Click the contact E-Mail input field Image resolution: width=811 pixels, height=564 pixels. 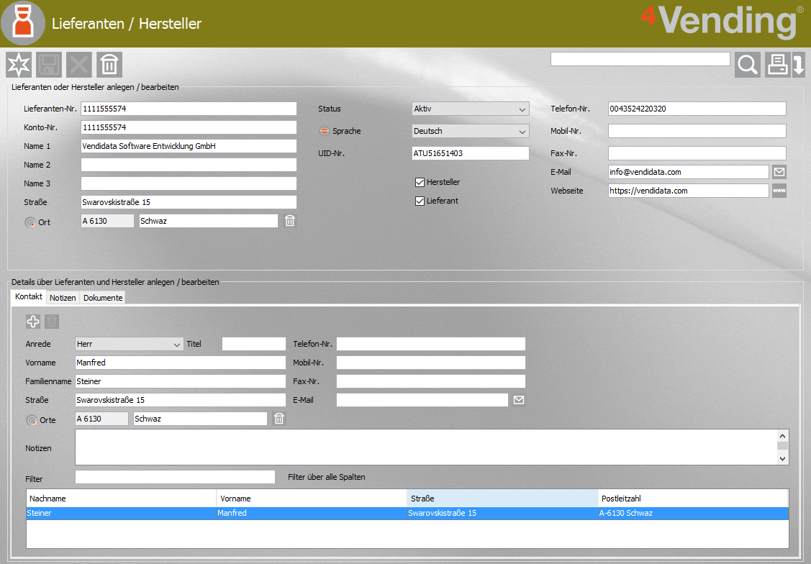pyautogui.click(x=422, y=400)
